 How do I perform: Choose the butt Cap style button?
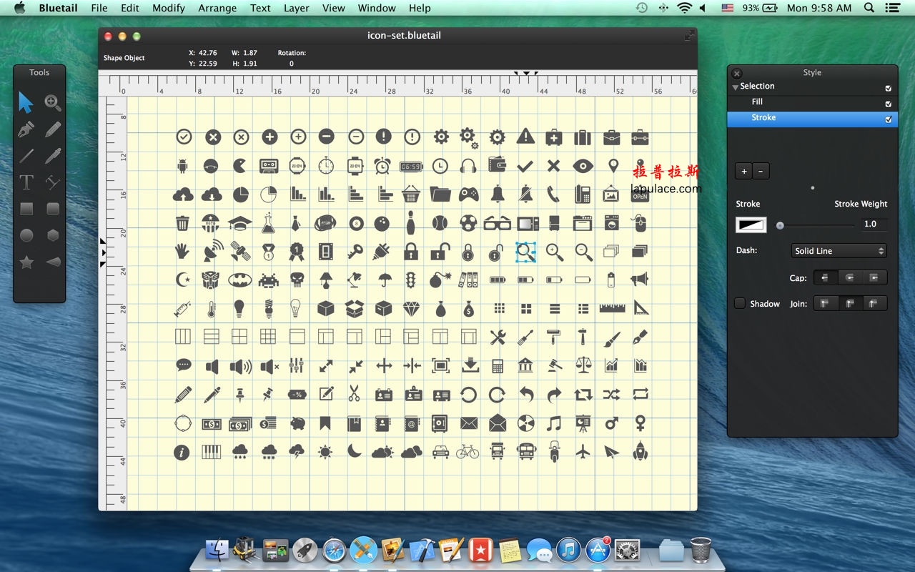pos(825,277)
